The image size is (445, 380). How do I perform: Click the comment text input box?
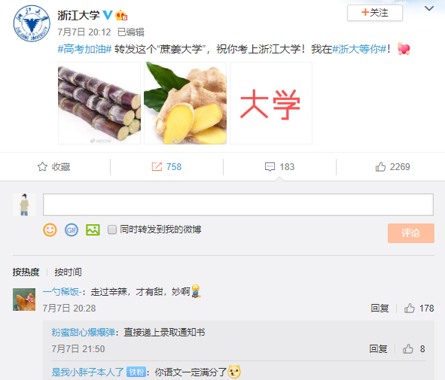[x=238, y=205]
